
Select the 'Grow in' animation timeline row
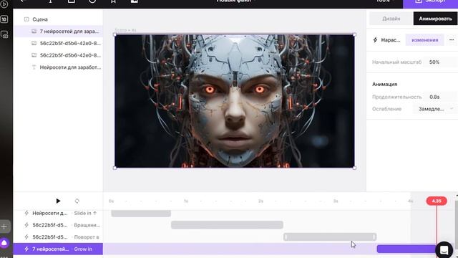click(58, 249)
